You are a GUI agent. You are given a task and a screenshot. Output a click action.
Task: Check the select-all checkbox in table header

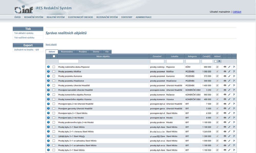[54, 56]
